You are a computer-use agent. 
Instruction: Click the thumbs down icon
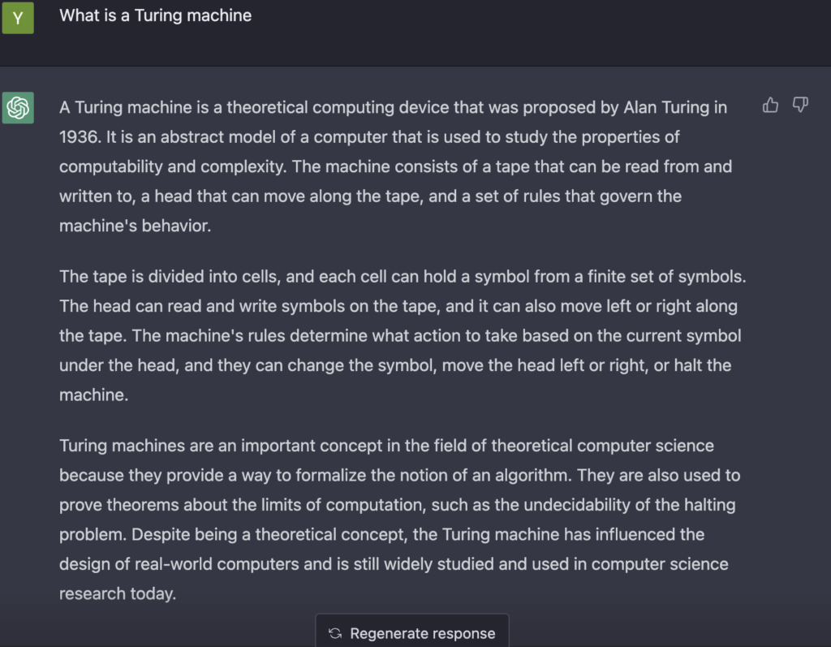tap(800, 105)
